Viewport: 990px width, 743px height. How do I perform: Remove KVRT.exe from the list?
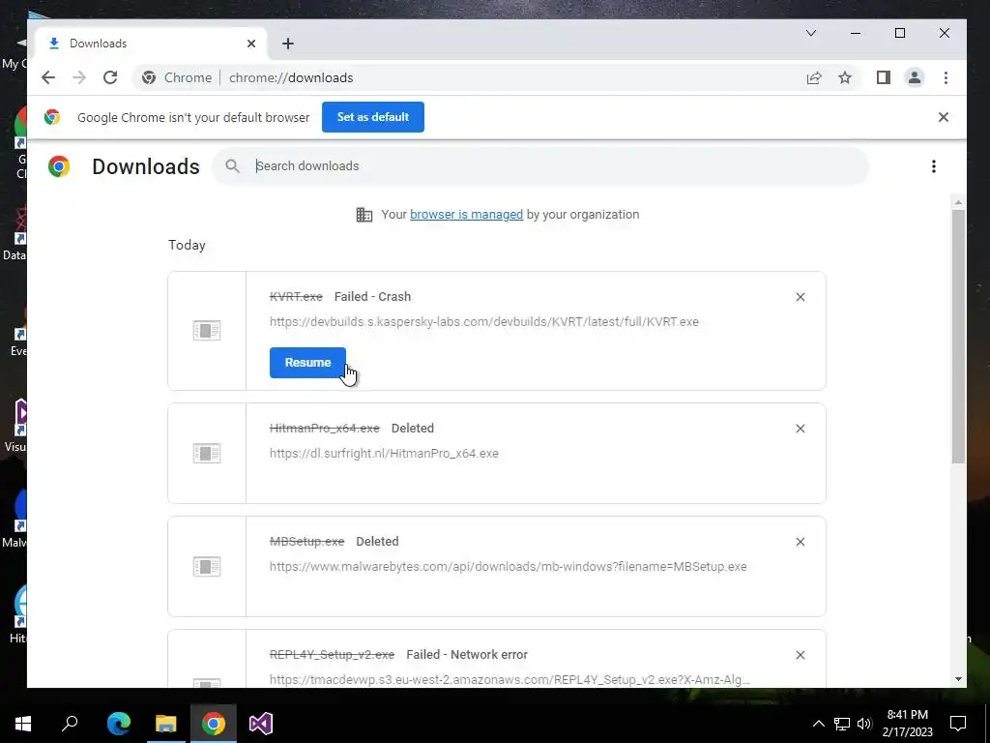pyautogui.click(x=800, y=297)
